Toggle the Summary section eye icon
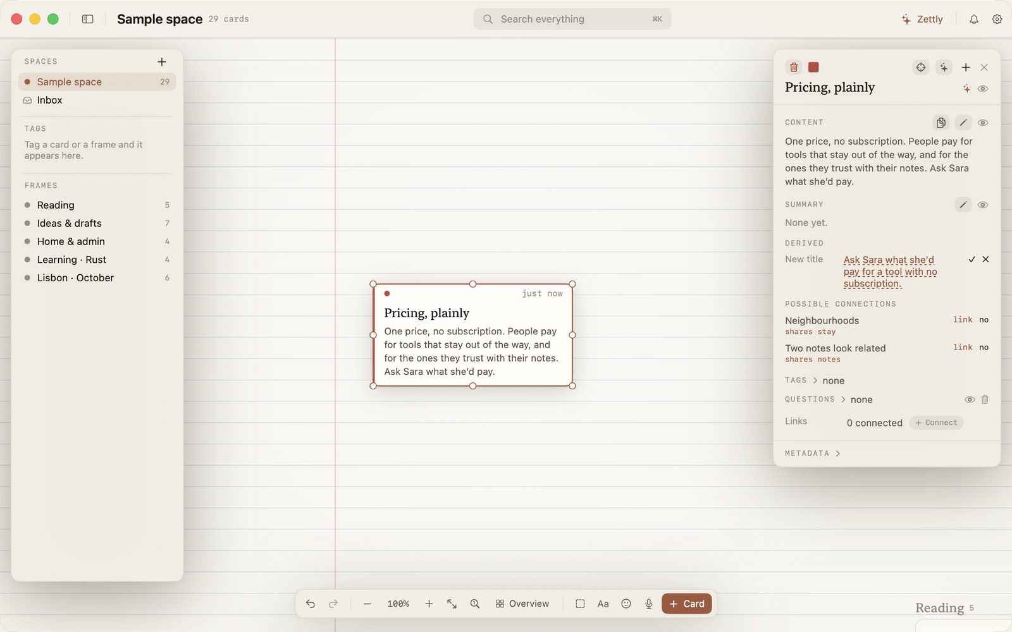1012x632 pixels. coord(983,205)
